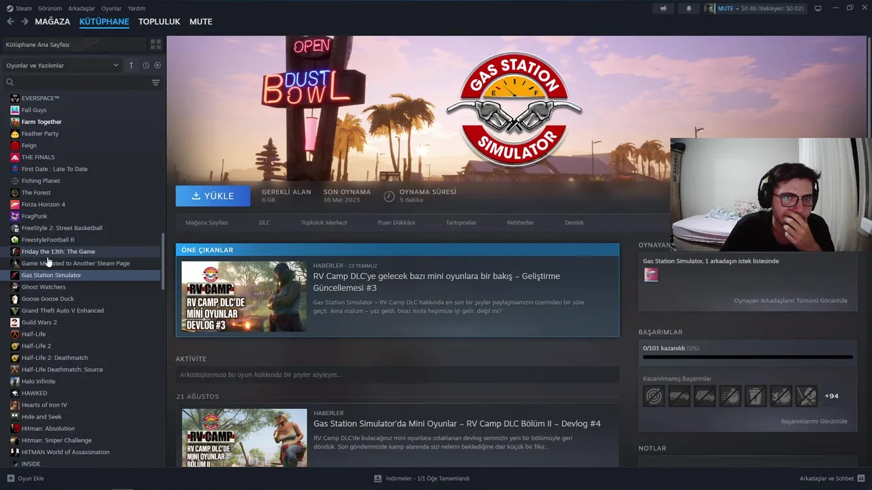
Task: Click the achievements progress bar
Action: click(747, 357)
